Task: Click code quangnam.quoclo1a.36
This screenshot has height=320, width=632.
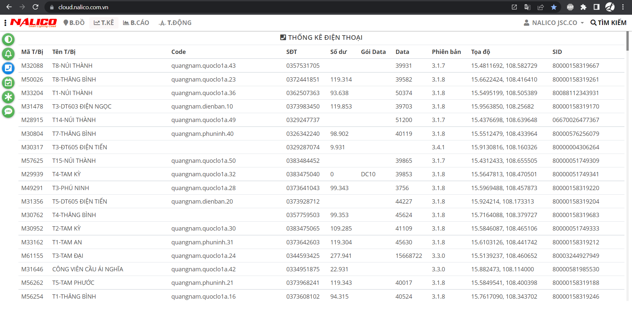Action: point(203,93)
